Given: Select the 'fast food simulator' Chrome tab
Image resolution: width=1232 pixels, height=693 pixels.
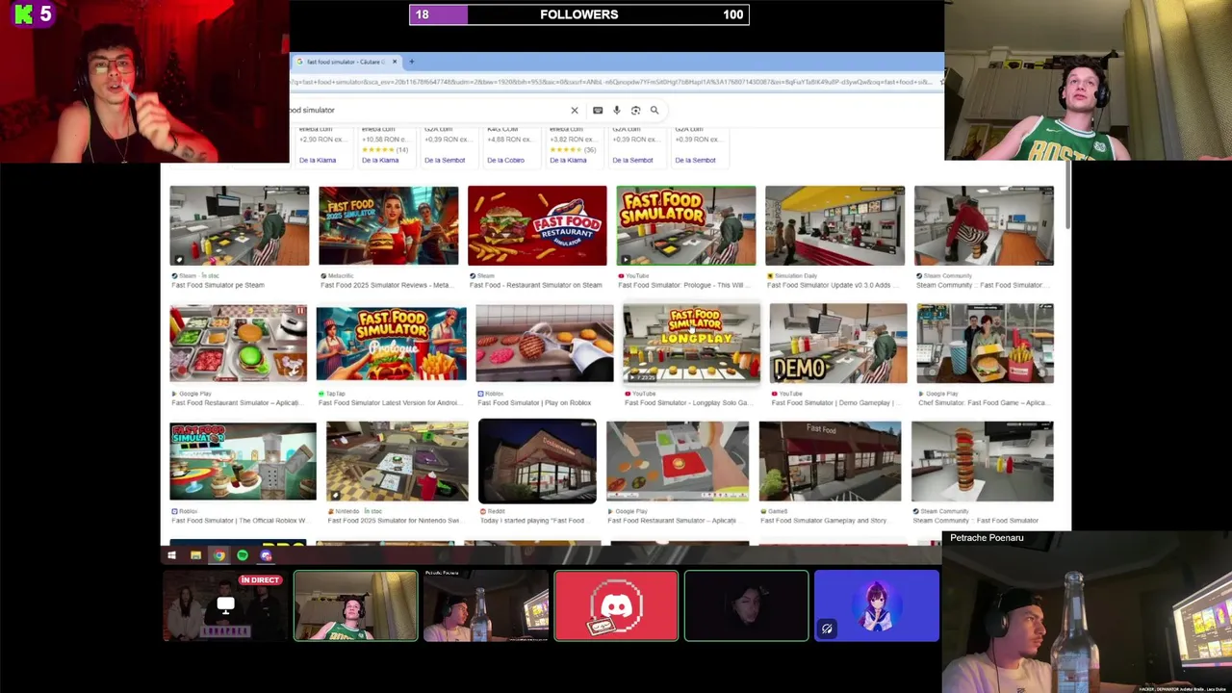Looking at the screenshot, I should (345, 62).
